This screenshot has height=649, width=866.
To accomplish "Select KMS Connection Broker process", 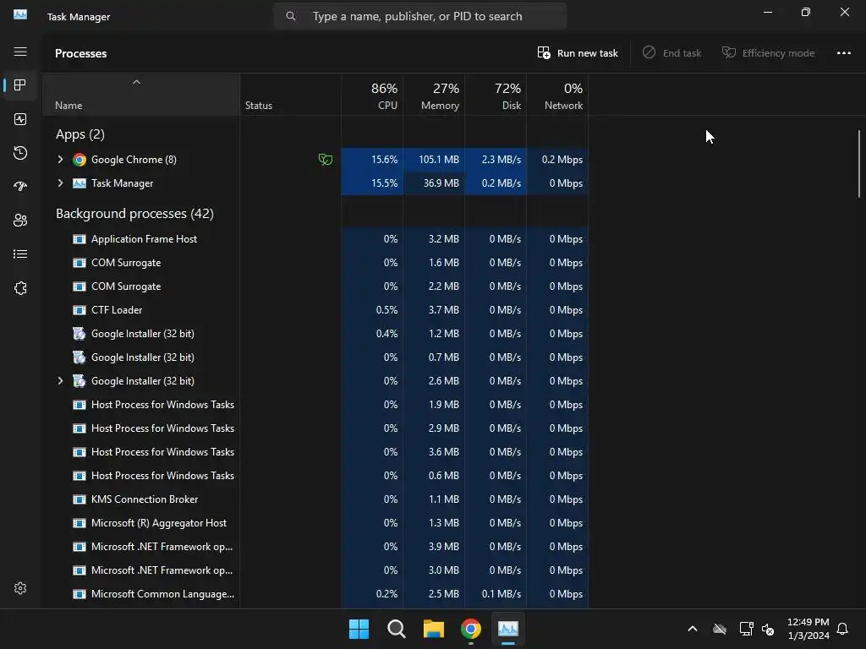I will tap(315, 499).
